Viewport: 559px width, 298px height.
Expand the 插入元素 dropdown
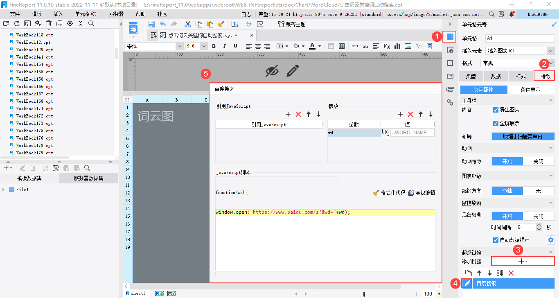tap(550, 51)
